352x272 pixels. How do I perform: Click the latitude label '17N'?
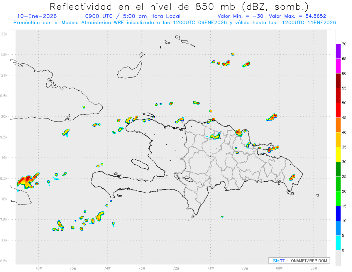point(5,240)
